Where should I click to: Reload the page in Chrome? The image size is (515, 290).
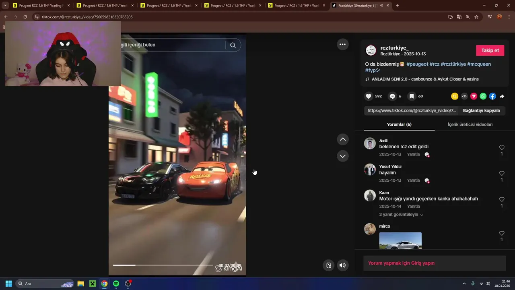click(25, 17)
